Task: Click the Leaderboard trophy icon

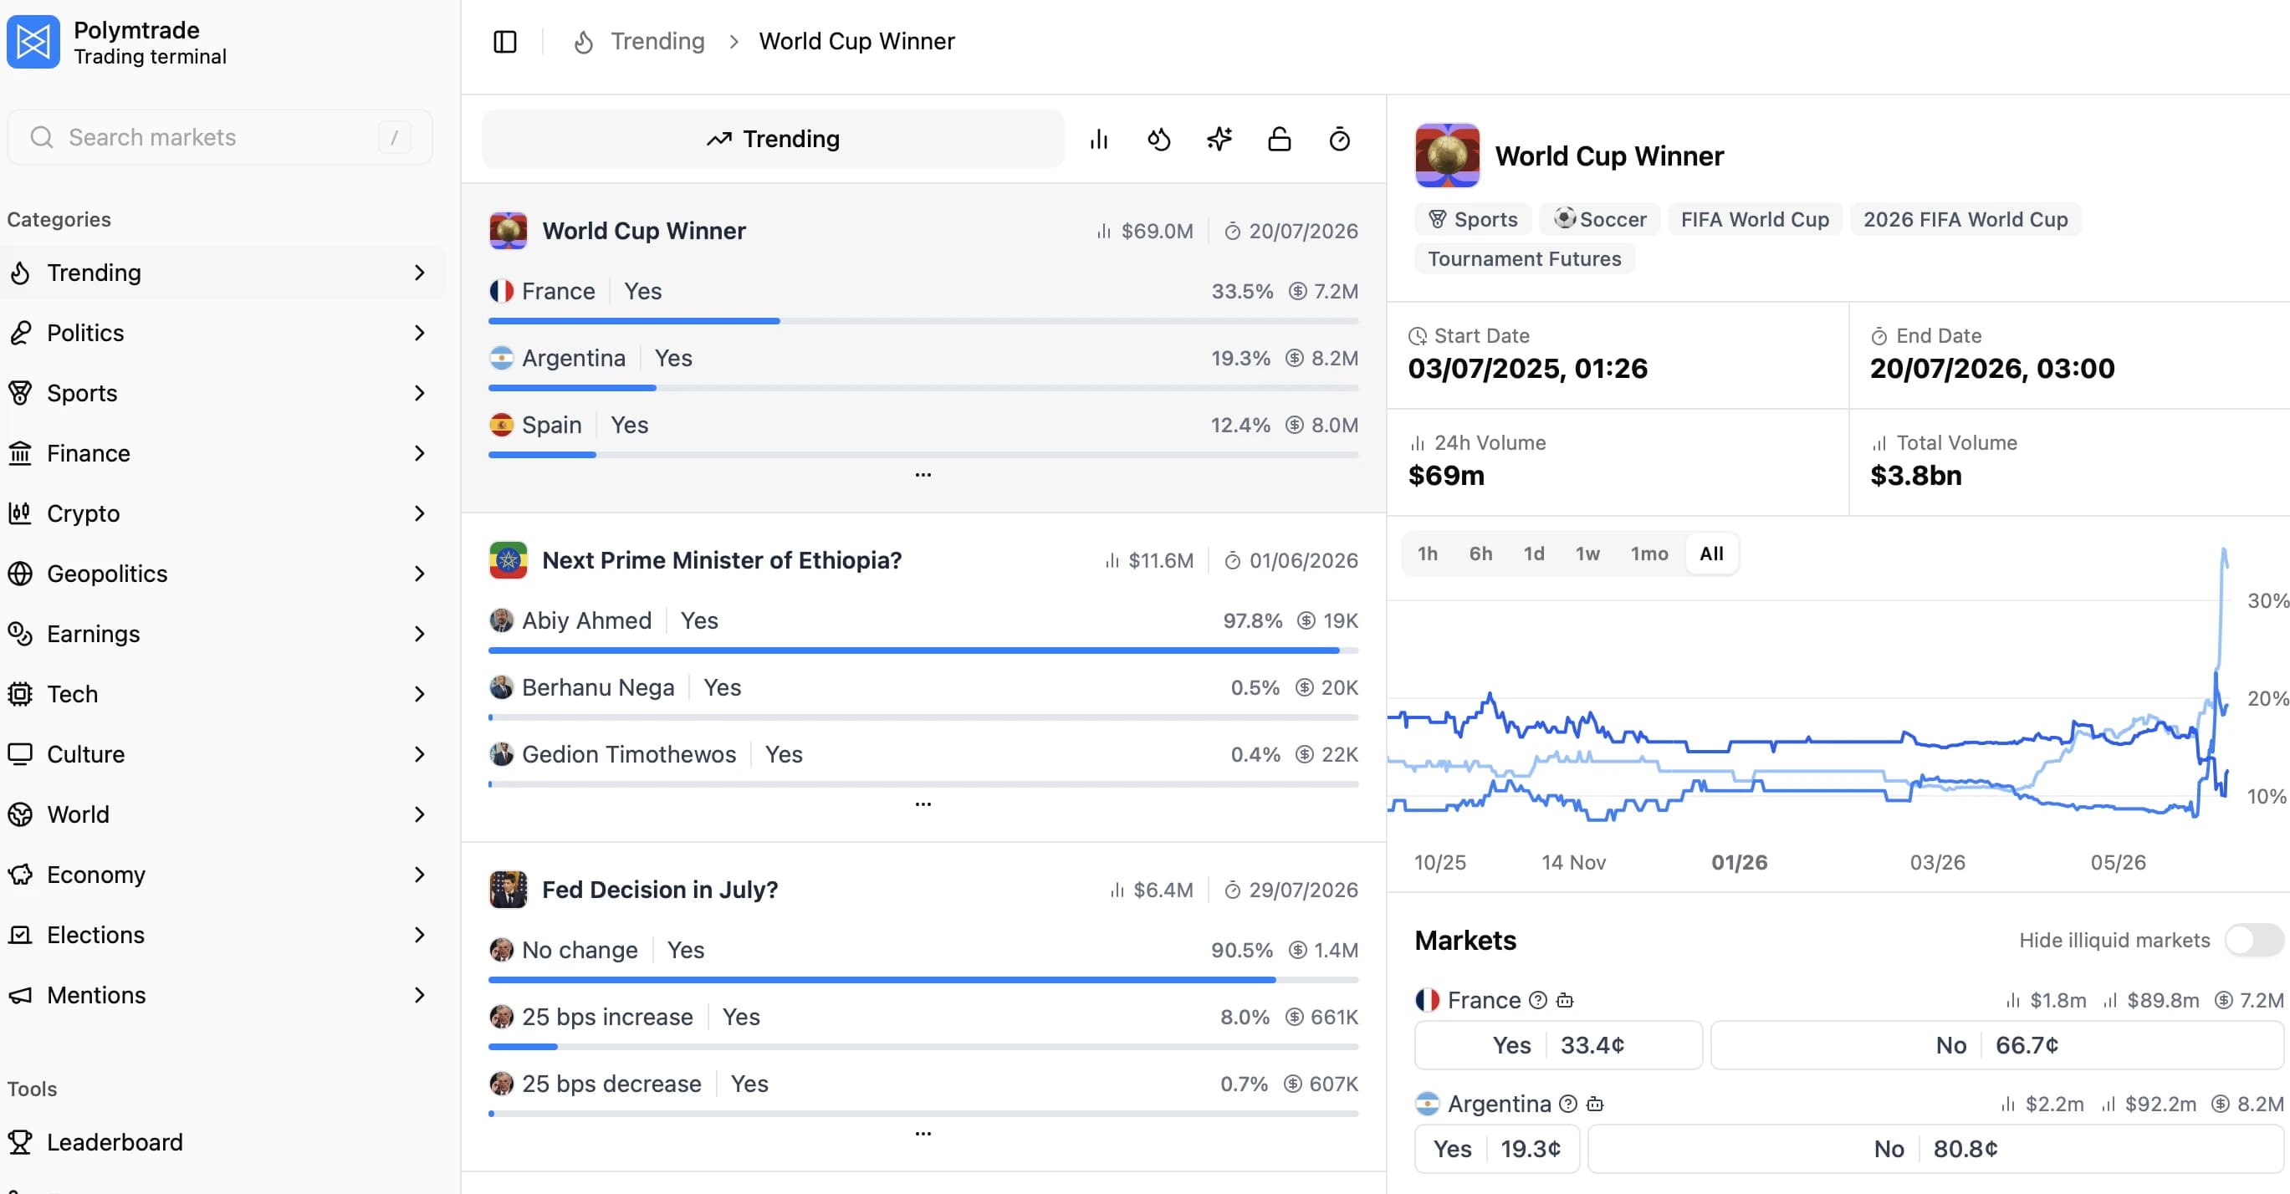Action: click(x=20, y=1141)
